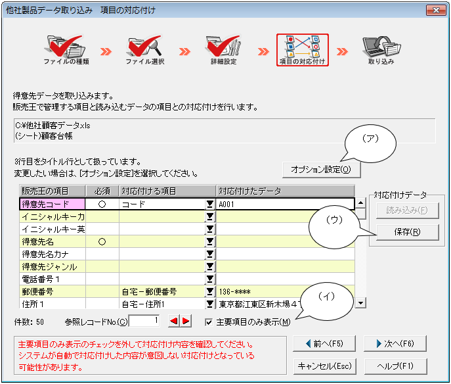Click the ファイル選択 wizard step icon
Image resolution: width=451 pixels, height=384 pixels.
[144, 49]
